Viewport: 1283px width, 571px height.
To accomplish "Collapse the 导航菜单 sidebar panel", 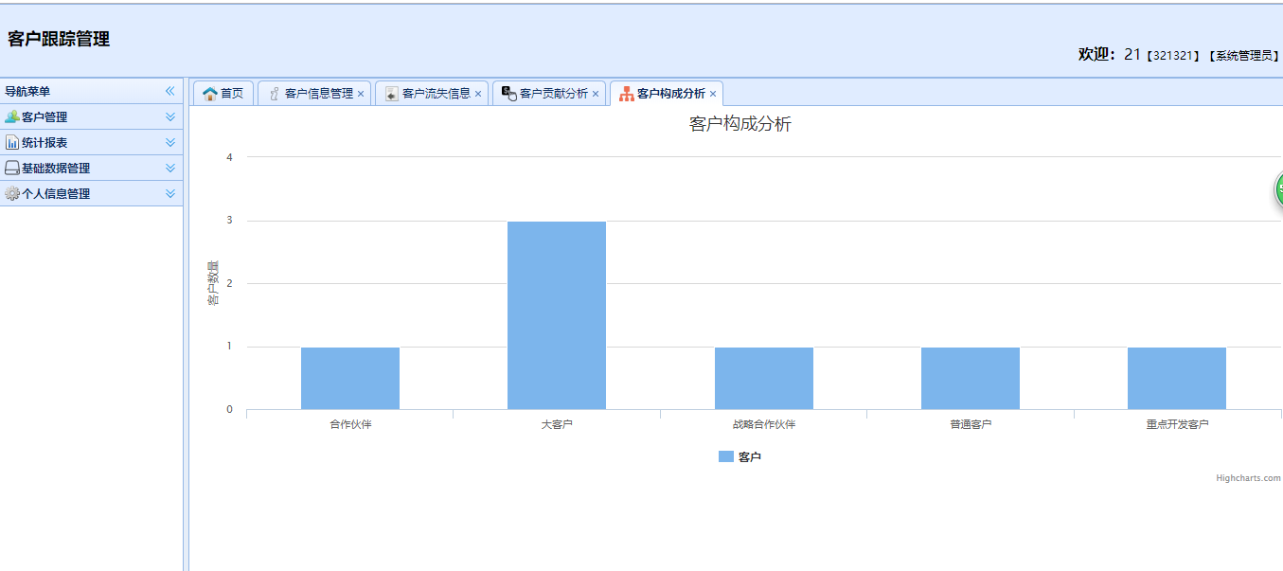I will pyautogui.click(x=170, y=91).
